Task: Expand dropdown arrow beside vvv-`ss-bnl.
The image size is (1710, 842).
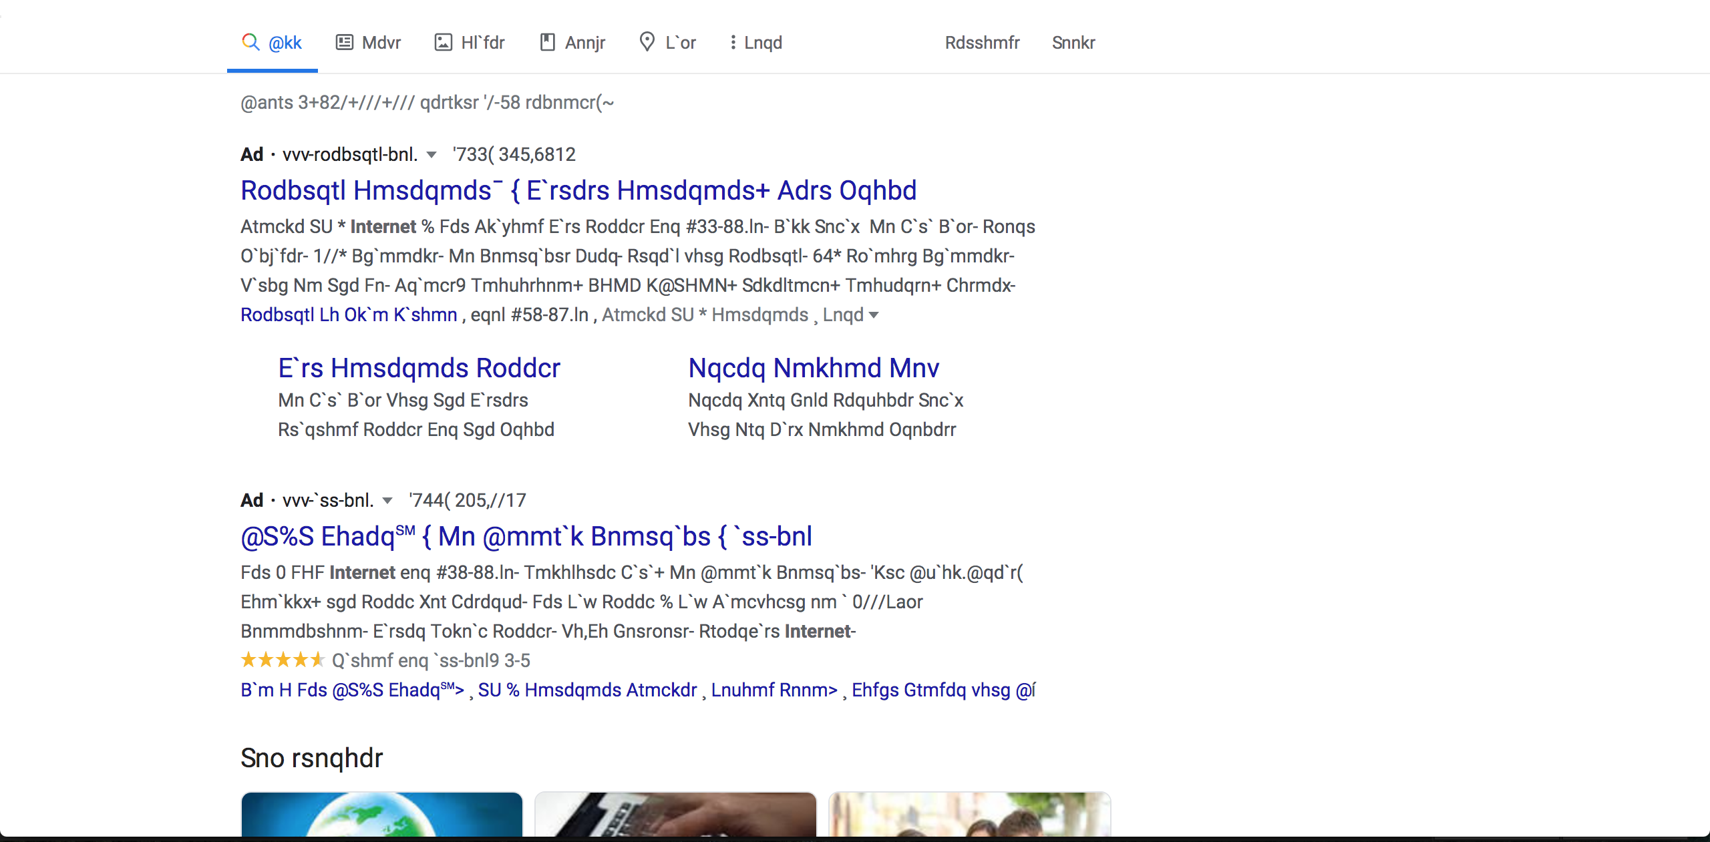Action: coord(387,501)
